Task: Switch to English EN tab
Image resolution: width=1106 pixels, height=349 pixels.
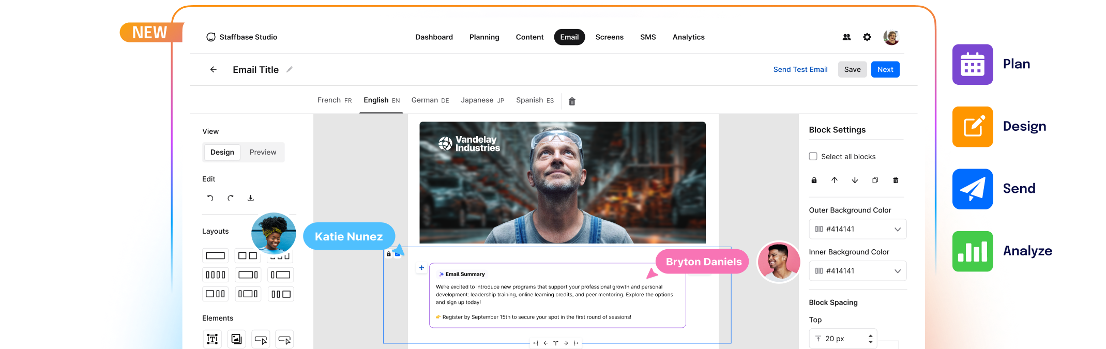Action: pyautogui.click(x=382, y=100)
